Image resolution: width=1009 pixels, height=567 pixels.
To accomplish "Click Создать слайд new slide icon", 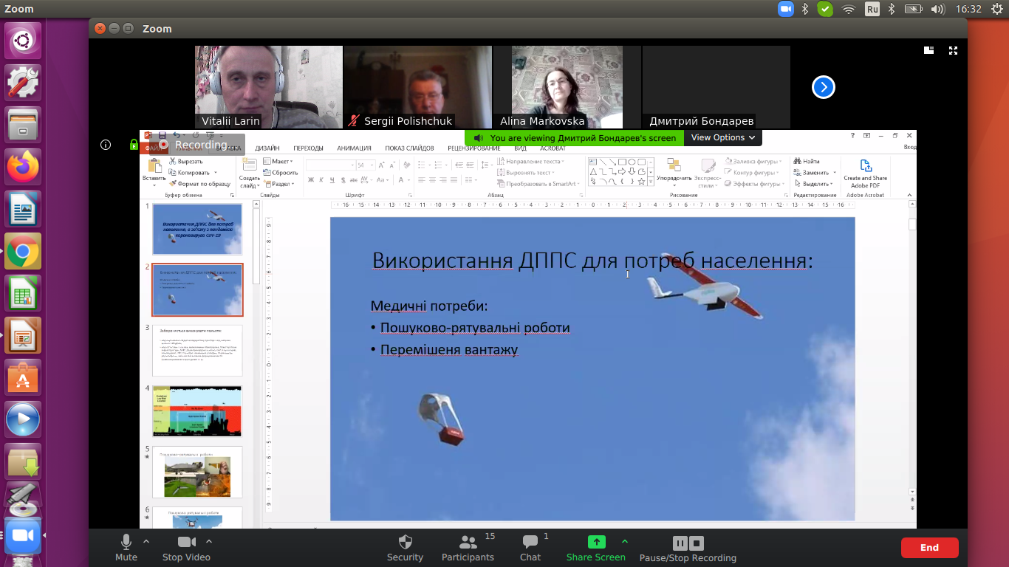I will 250,165.
